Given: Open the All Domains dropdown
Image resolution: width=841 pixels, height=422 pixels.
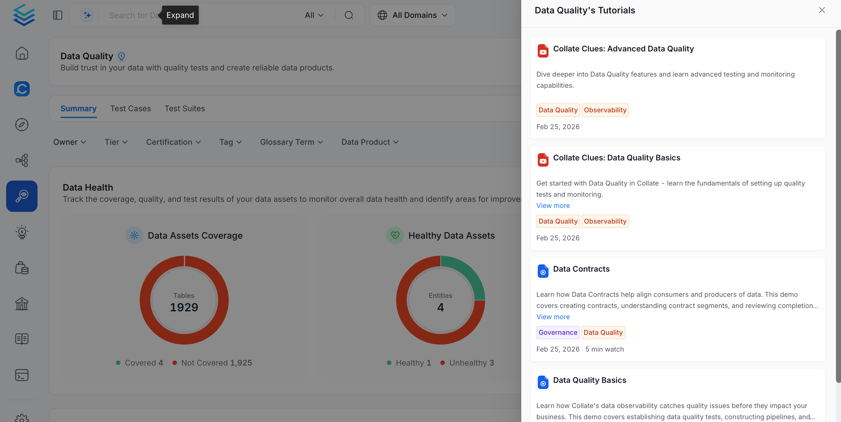Looking at the screenshot, I should click(412, 15).
